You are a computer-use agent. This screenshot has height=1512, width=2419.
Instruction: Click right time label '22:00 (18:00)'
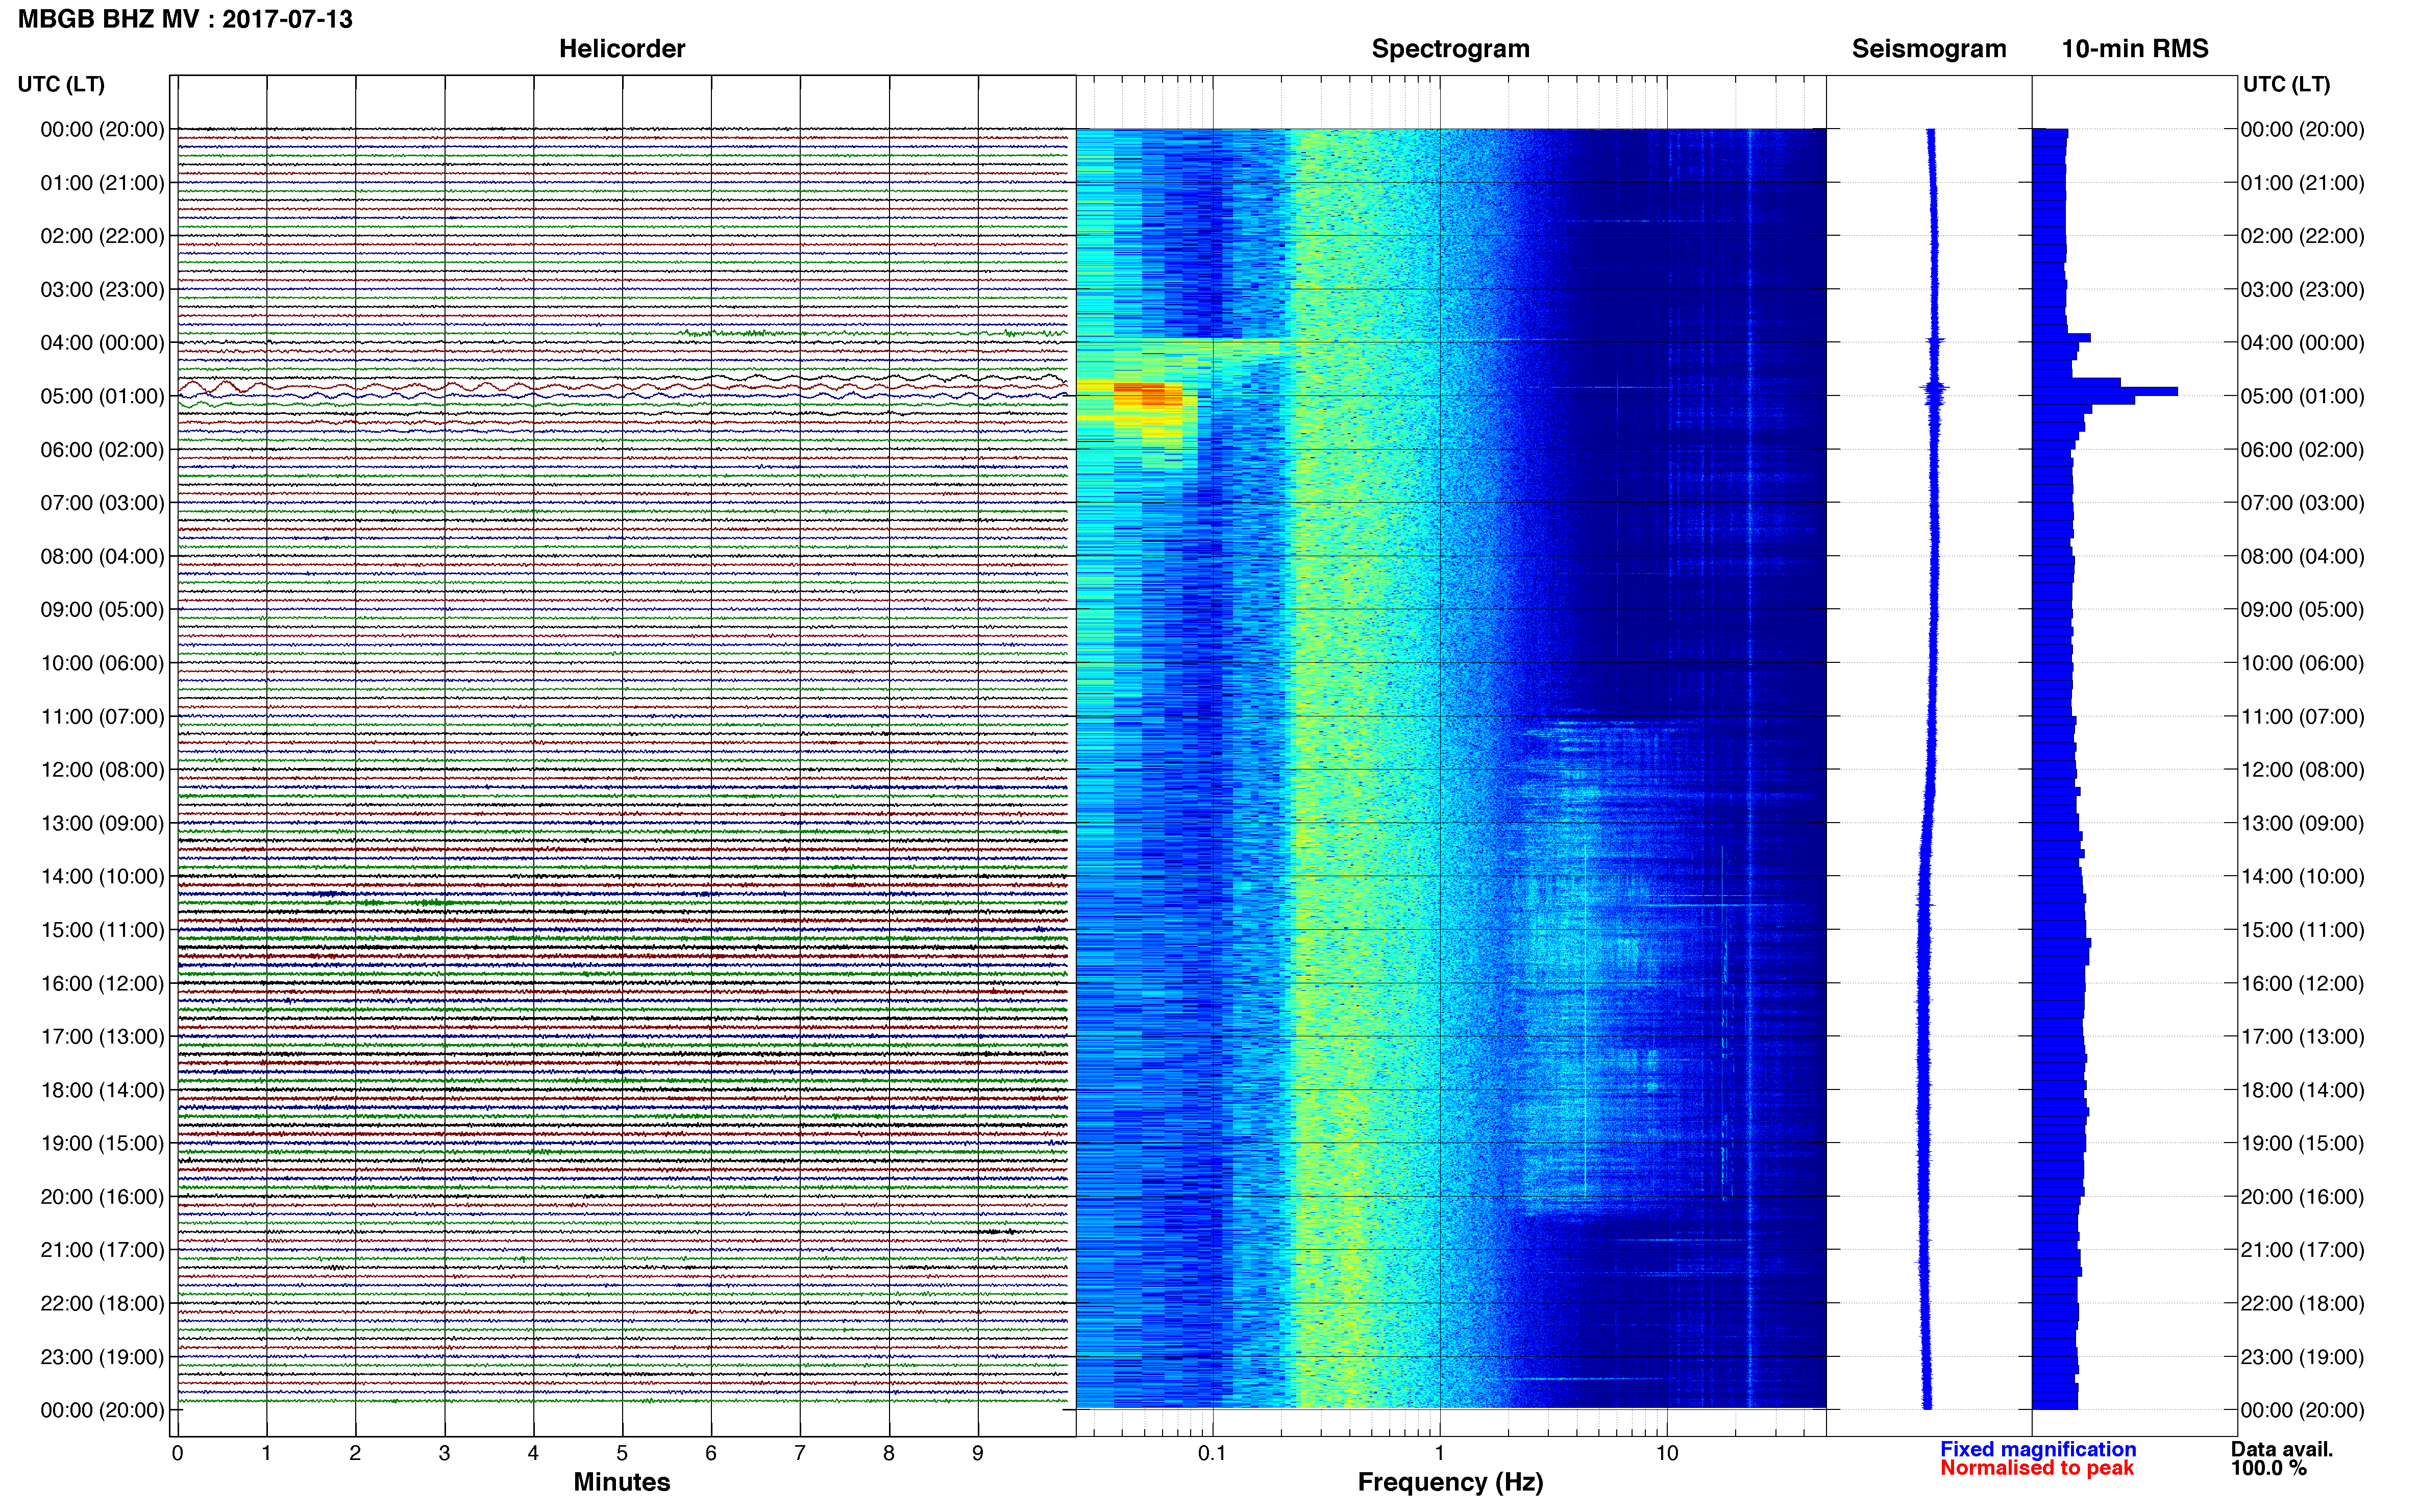(x=2302, y=1304)
